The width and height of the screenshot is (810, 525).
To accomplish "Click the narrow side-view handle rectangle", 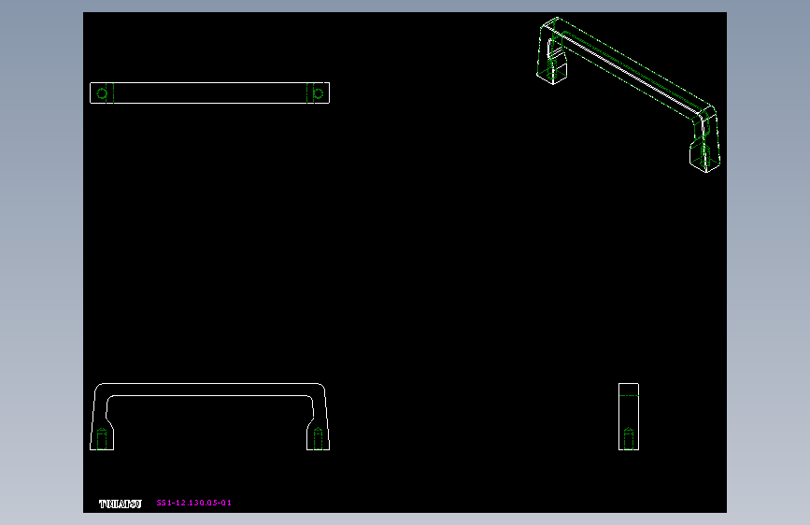I will coord(629,417).
